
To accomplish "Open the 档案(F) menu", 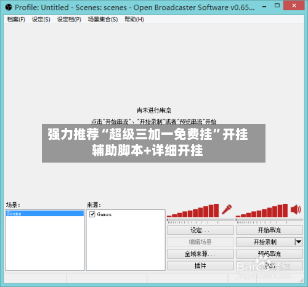I will coord(16,20).
